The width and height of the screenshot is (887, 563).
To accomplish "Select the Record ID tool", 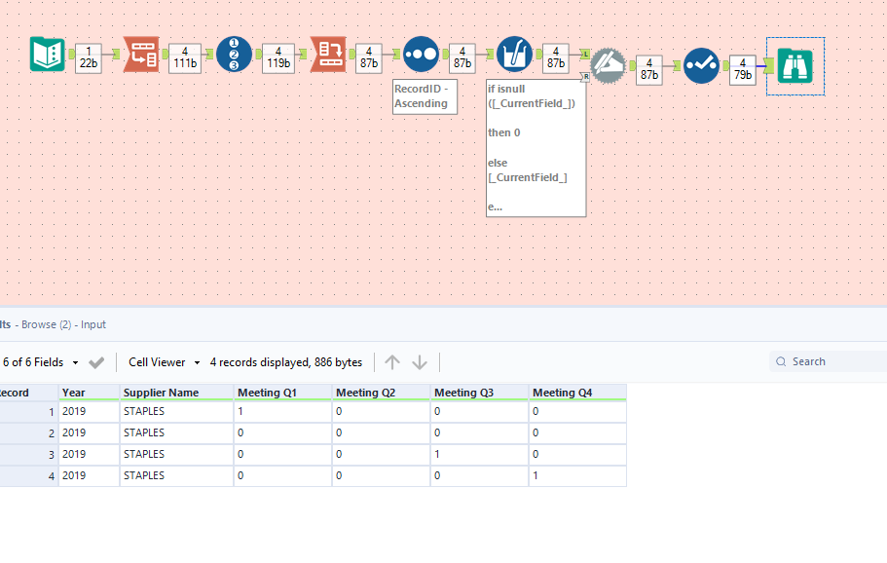I will point(234,54).
